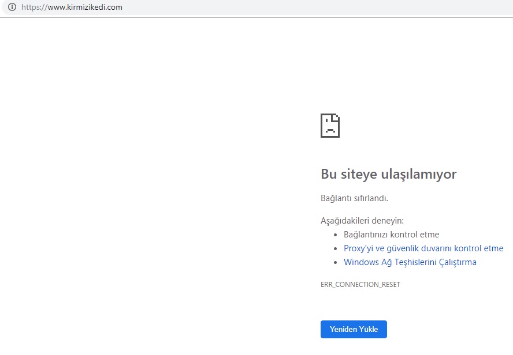This screenshot has width=513, height=355.
Task: Open Proxy'yi ve güvenlik duvarını kontrol etme
Action: pyautogui.click(x=423, y=248)
